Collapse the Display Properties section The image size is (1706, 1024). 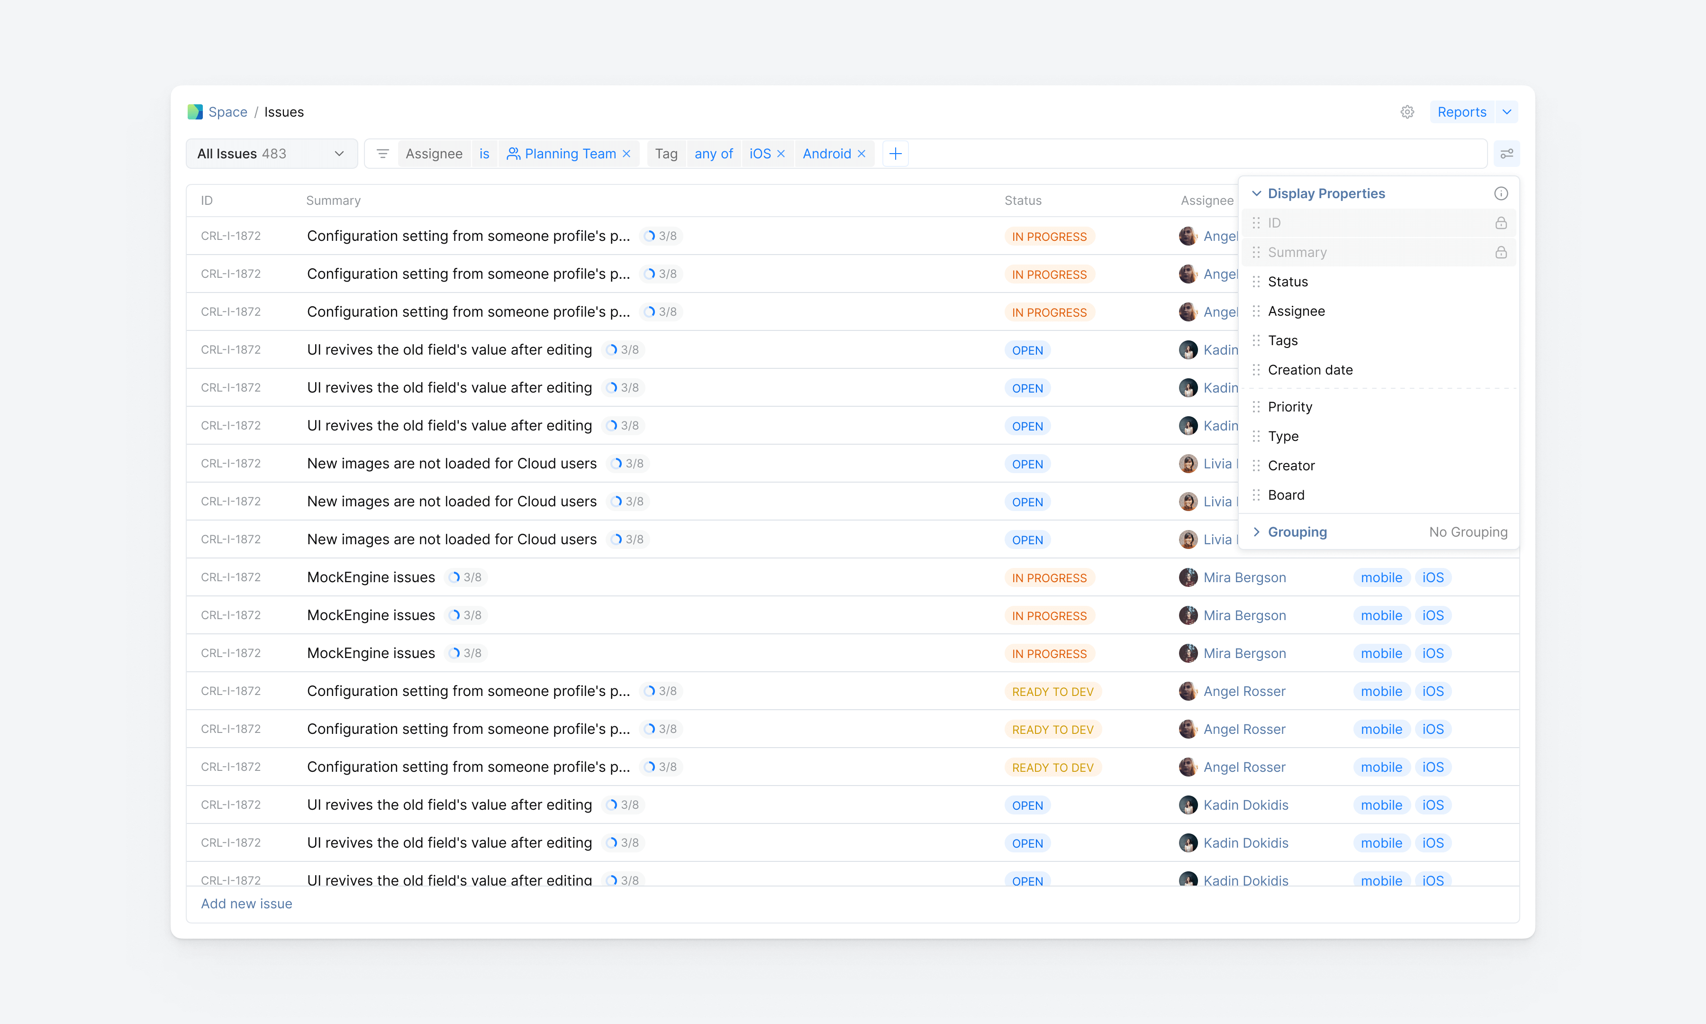pyautogui.click(x=1256, y=193)
